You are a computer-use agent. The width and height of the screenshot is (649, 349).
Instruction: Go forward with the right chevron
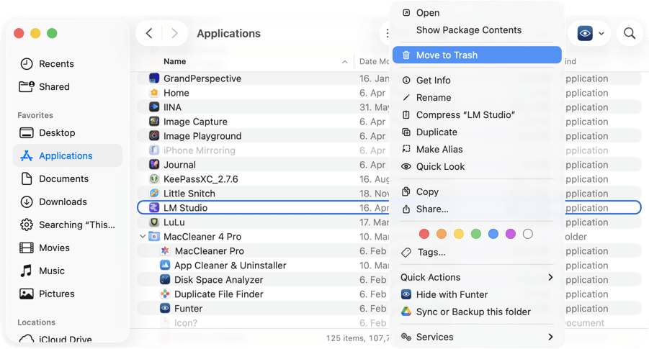[174, 33]
